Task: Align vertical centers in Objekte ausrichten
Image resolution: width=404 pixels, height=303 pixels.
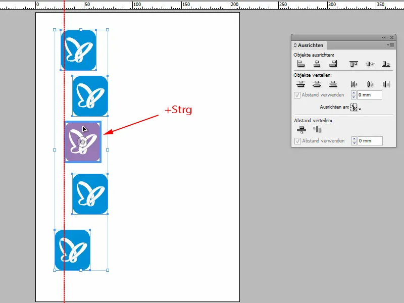Action: coord(370,64)
